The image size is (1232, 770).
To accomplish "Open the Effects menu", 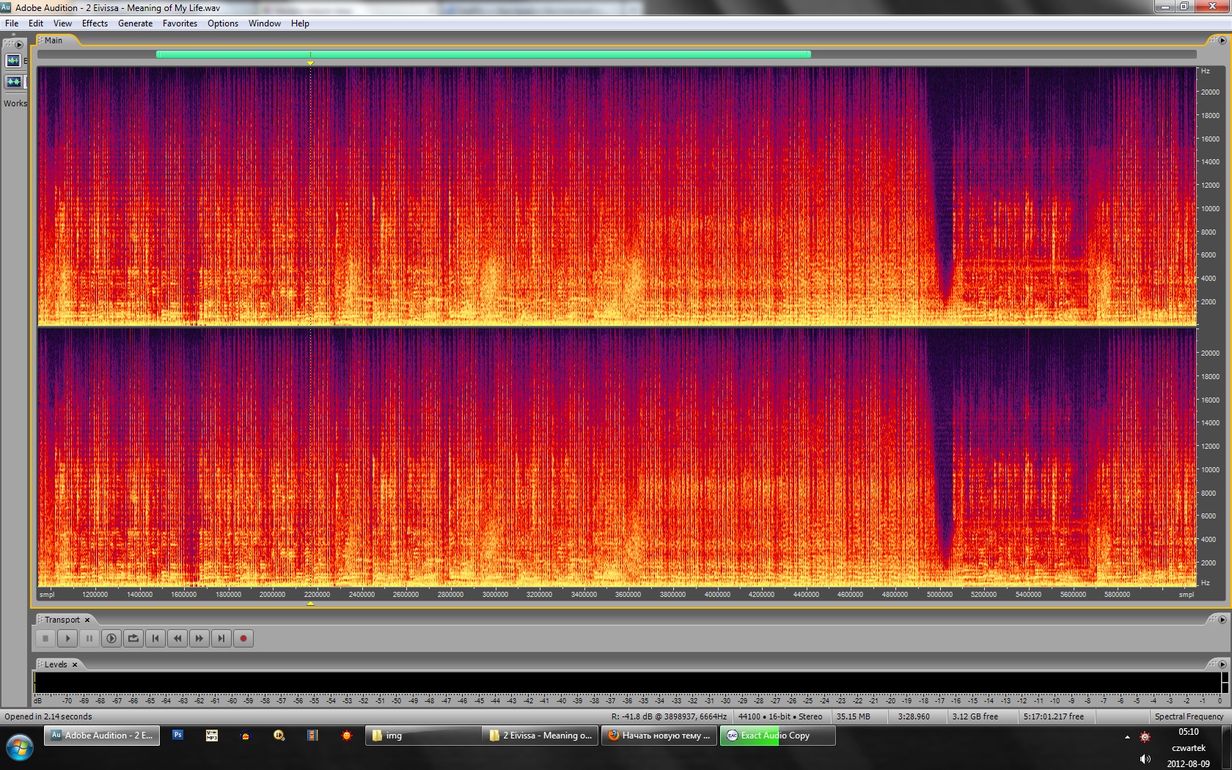I will point(95,23).
